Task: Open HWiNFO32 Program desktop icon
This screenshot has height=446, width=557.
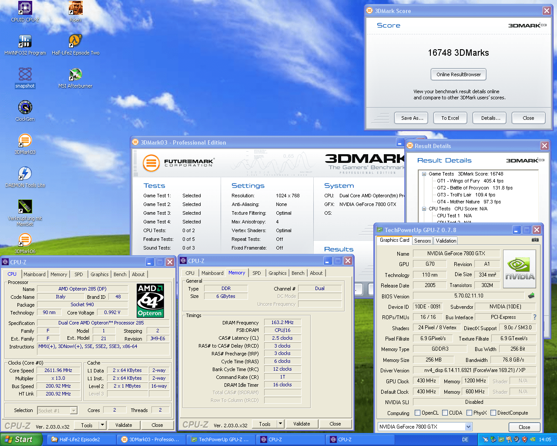Action: (25, 44)
